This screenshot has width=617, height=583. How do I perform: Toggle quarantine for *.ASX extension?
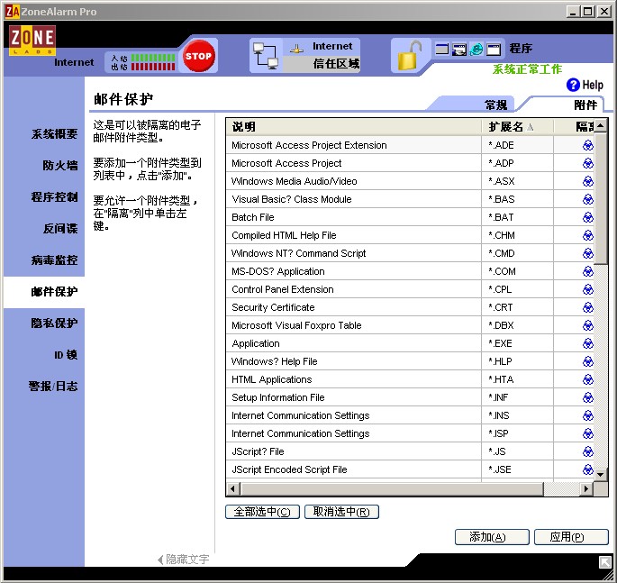588,181
